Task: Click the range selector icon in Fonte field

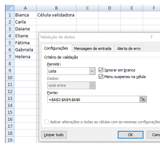Action: click(x=143, y=99)
